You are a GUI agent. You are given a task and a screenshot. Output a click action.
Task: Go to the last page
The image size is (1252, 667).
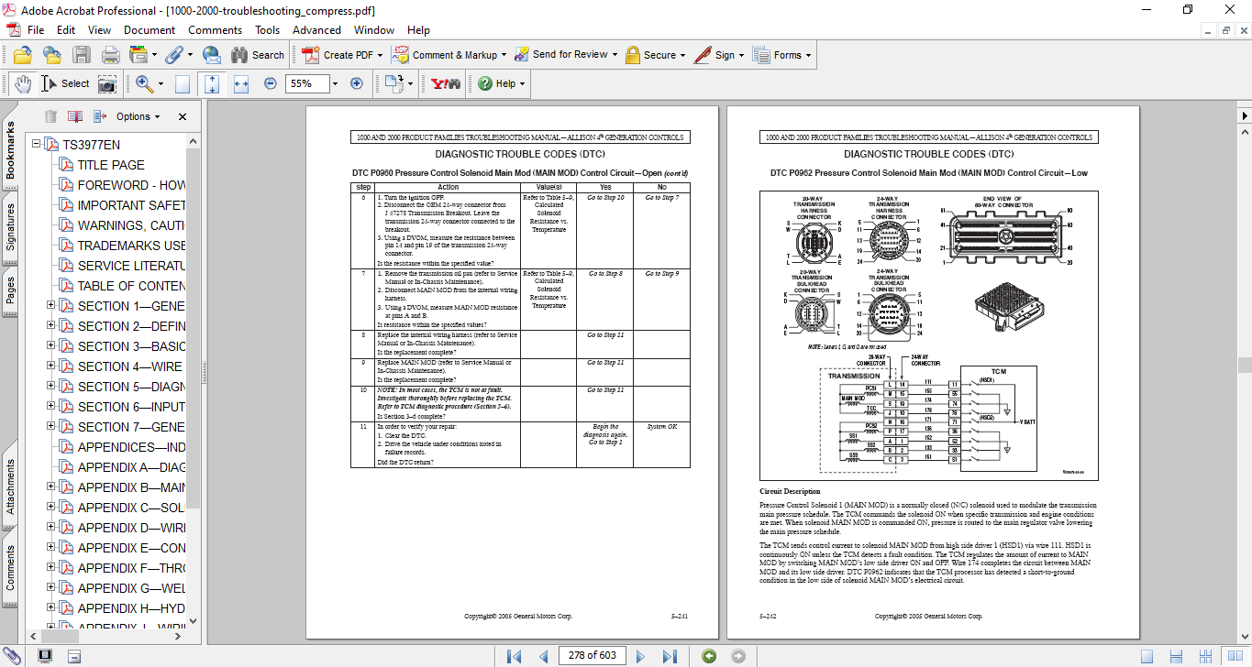pos(670,656)
